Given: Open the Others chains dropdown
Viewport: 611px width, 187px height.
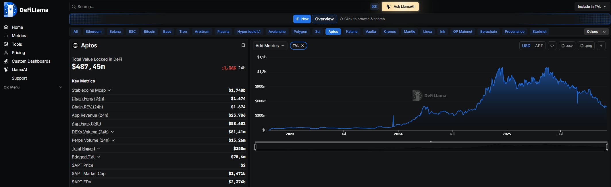Looking at the screenshot, I should point(596,32).
